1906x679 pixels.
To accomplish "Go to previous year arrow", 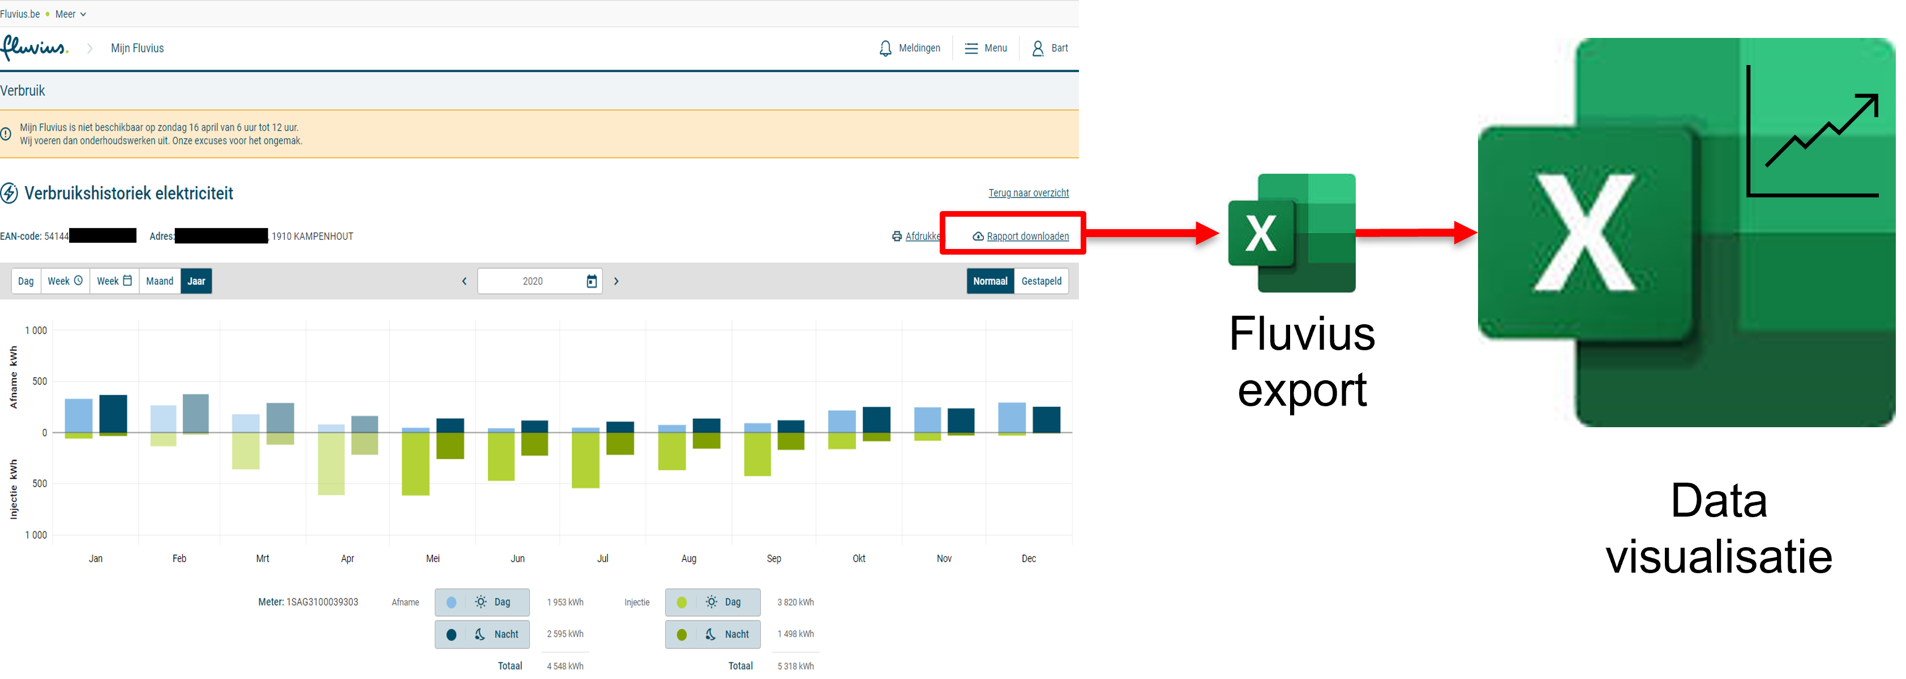I will tap(465, 281).
